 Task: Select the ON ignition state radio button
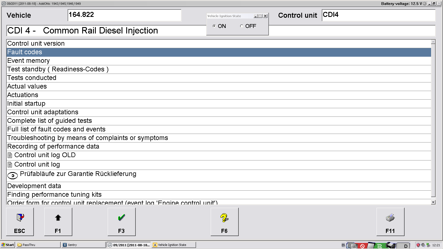(214, 26)
